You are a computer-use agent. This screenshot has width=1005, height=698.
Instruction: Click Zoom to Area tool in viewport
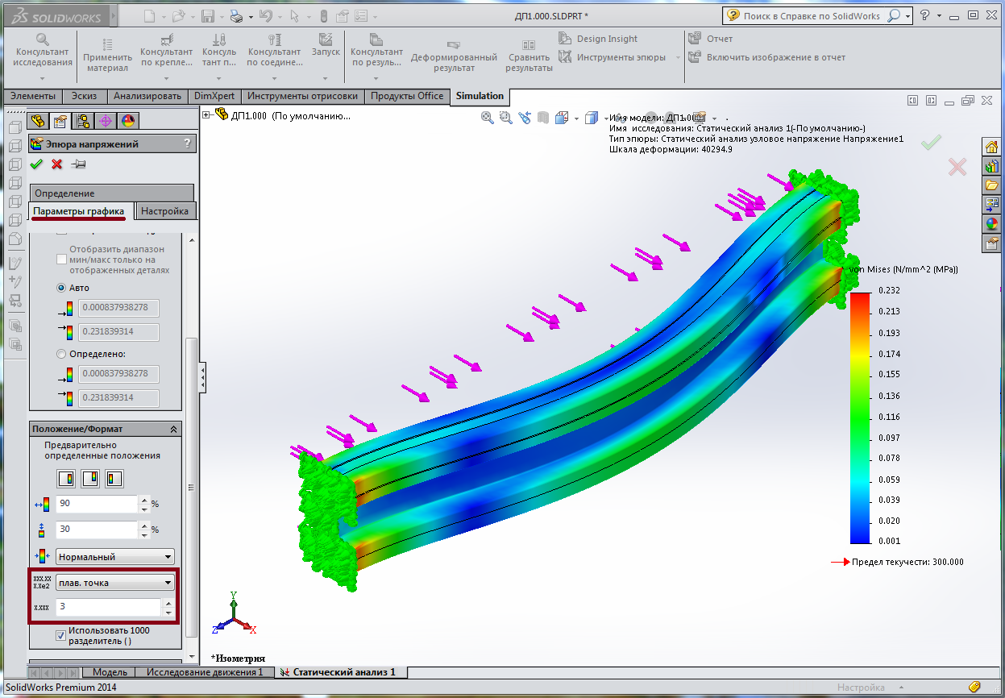click(505, 118)
